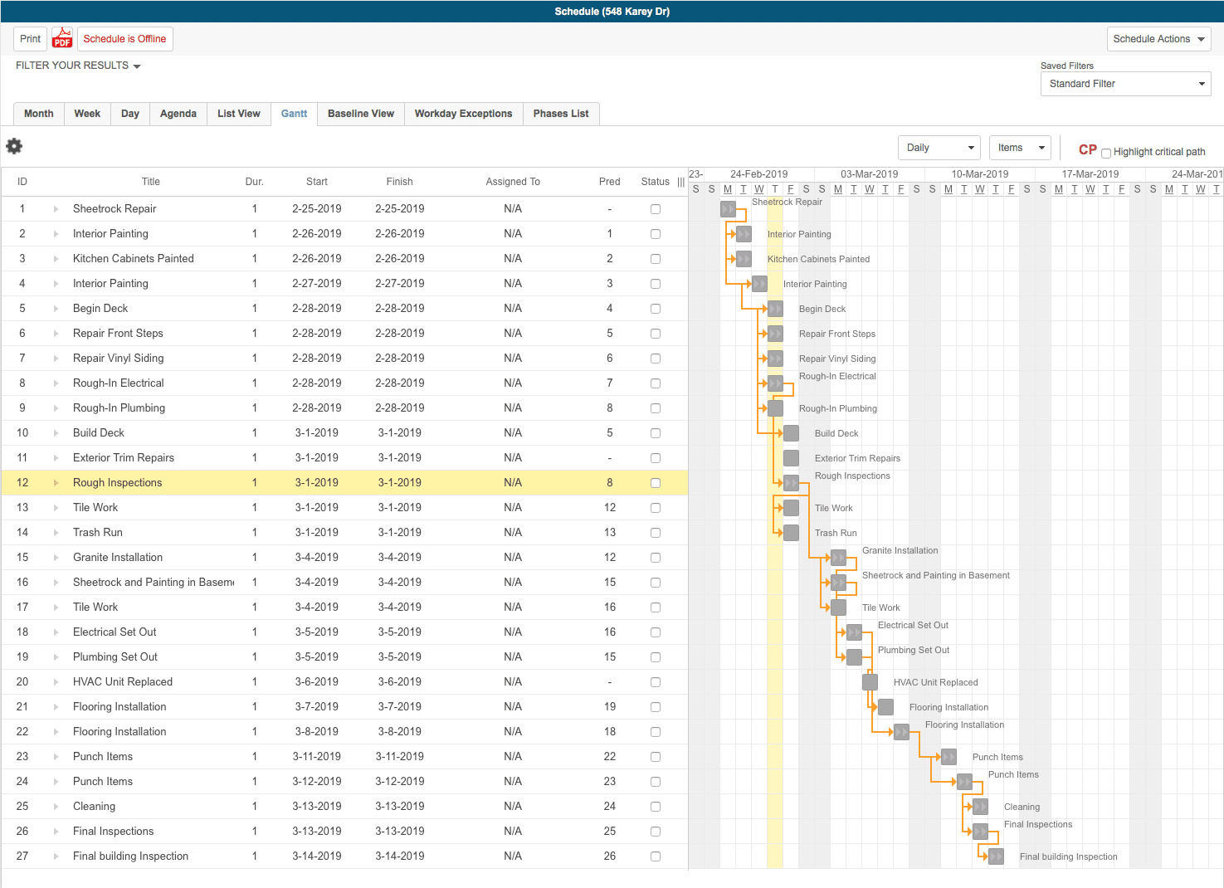1224x888 pixels.
Task: Click the Electrical Set Out title cell
Action: pyautogui.click(x=115, y=632)
